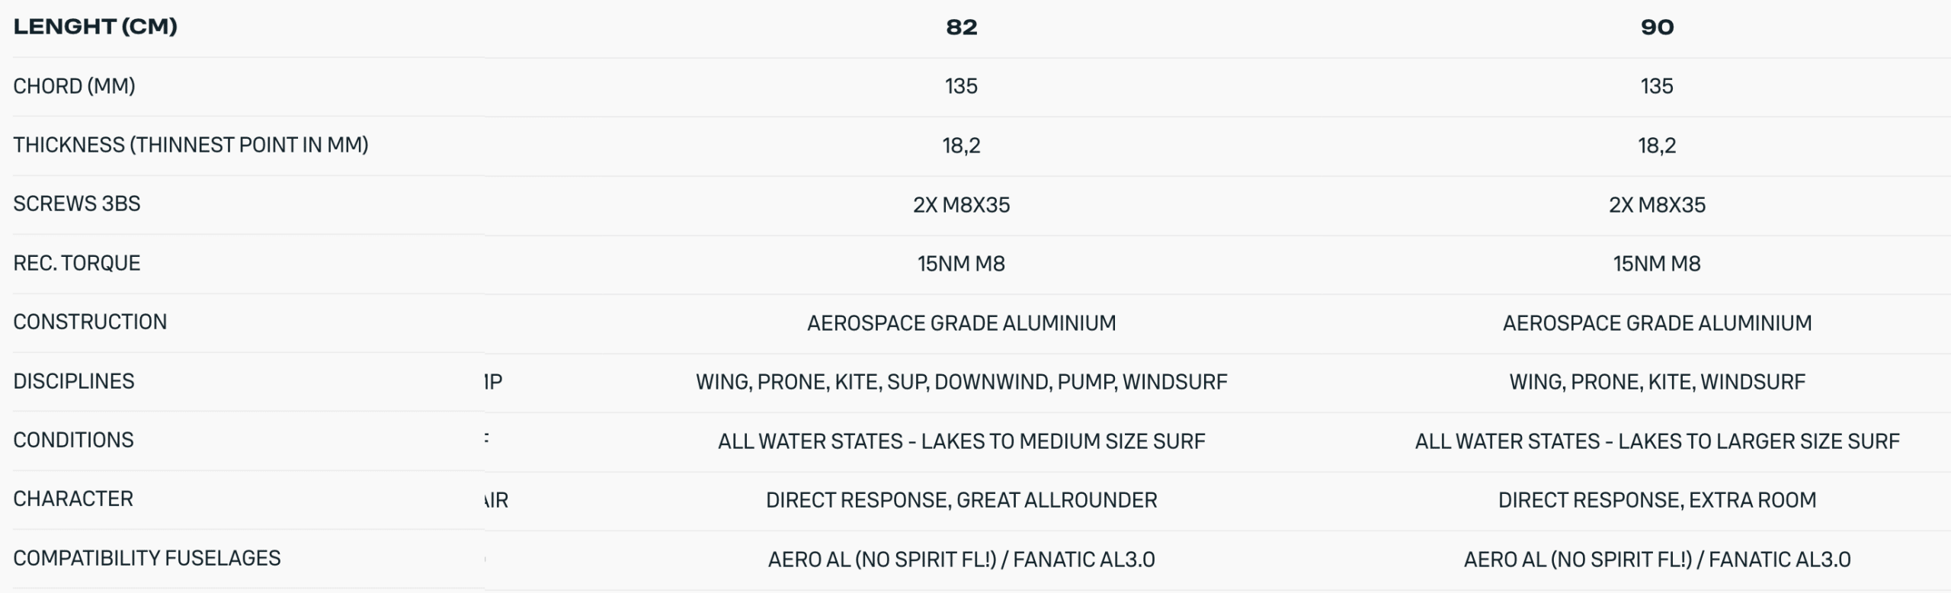This screenshot has width=1951, height=593.
Task: Click the disciplines cell listing DOWNWIND, PUMP
Action: point(961,382)
